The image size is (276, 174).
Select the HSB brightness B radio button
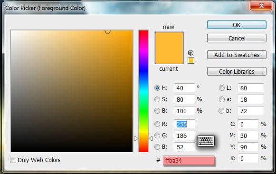(x=157, y=111)
